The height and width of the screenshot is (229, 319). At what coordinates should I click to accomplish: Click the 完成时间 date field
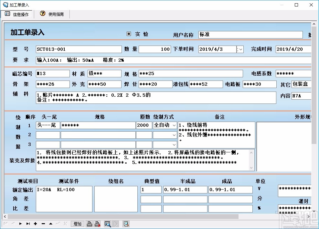(293, 49)
